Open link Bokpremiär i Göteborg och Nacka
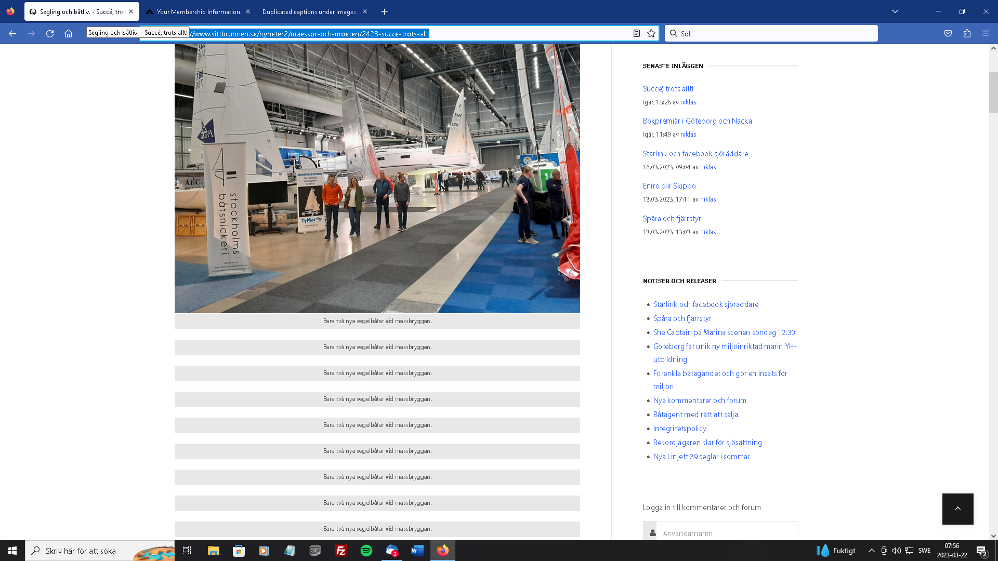998x561 pixels. (x=697, y=121)
